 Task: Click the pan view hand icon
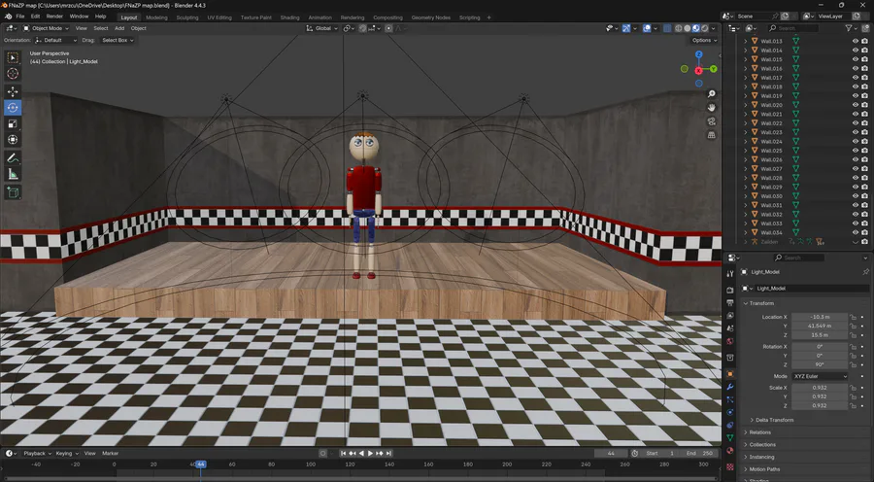(711, 108)
